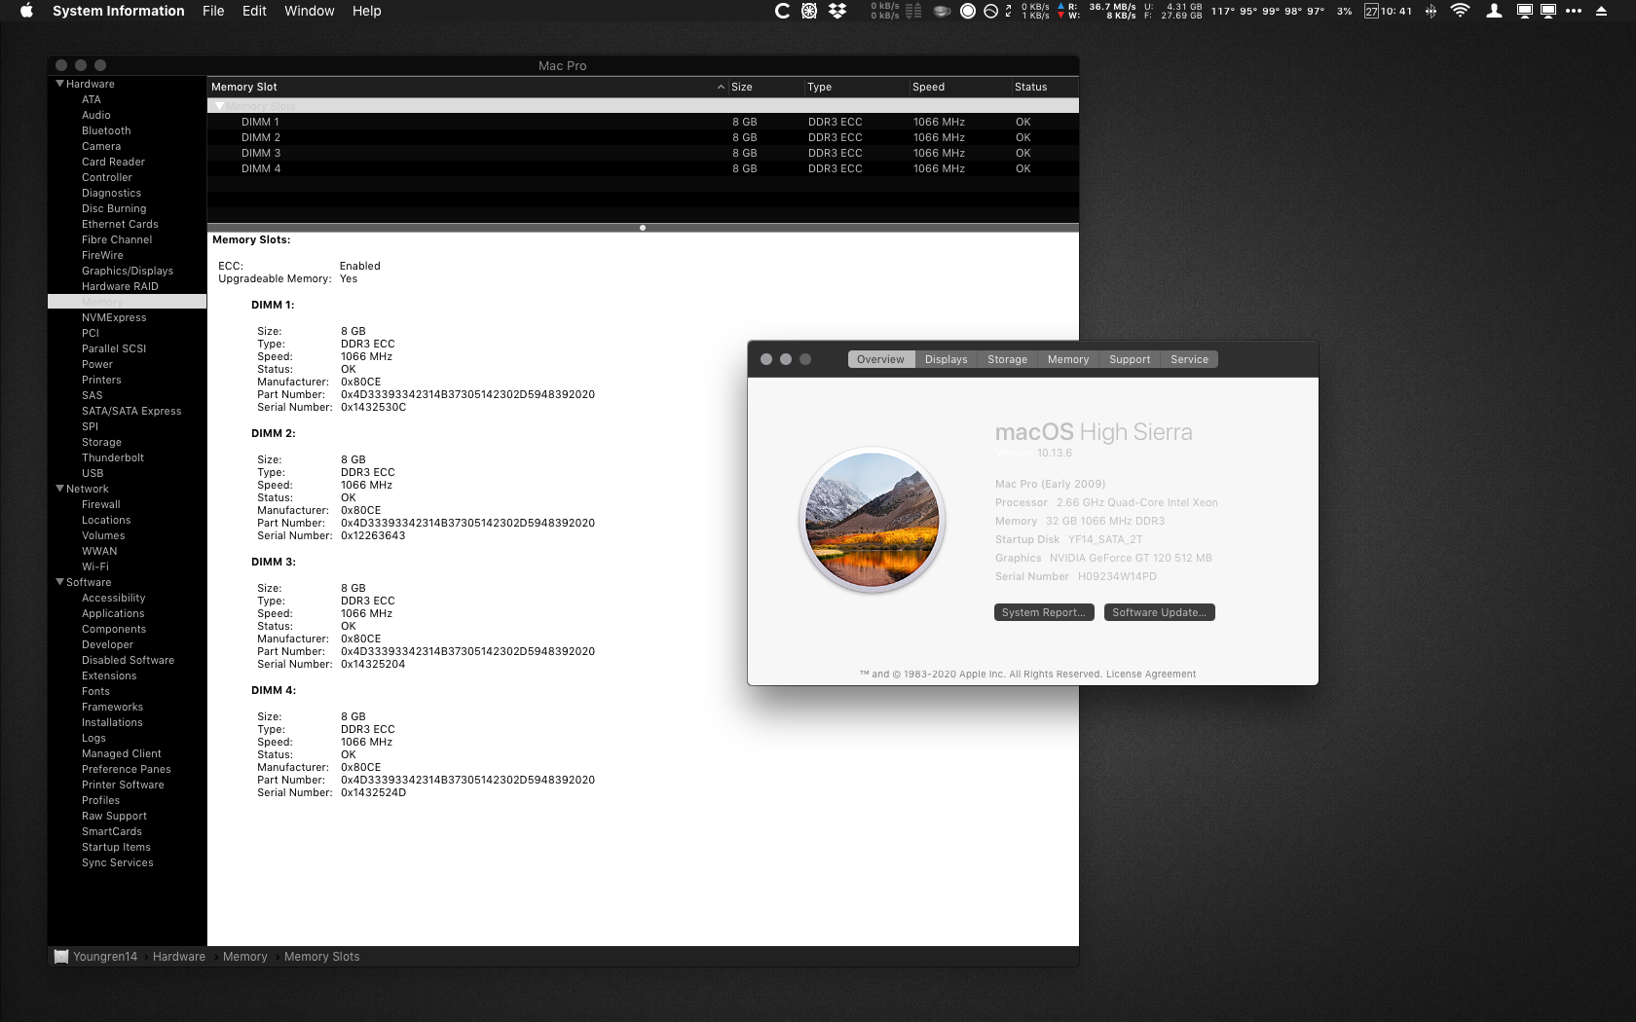This screenshot has height=1022, width=1636.
Task: Click the white filled circle icon in menu bar
Action: click(968, 11)
